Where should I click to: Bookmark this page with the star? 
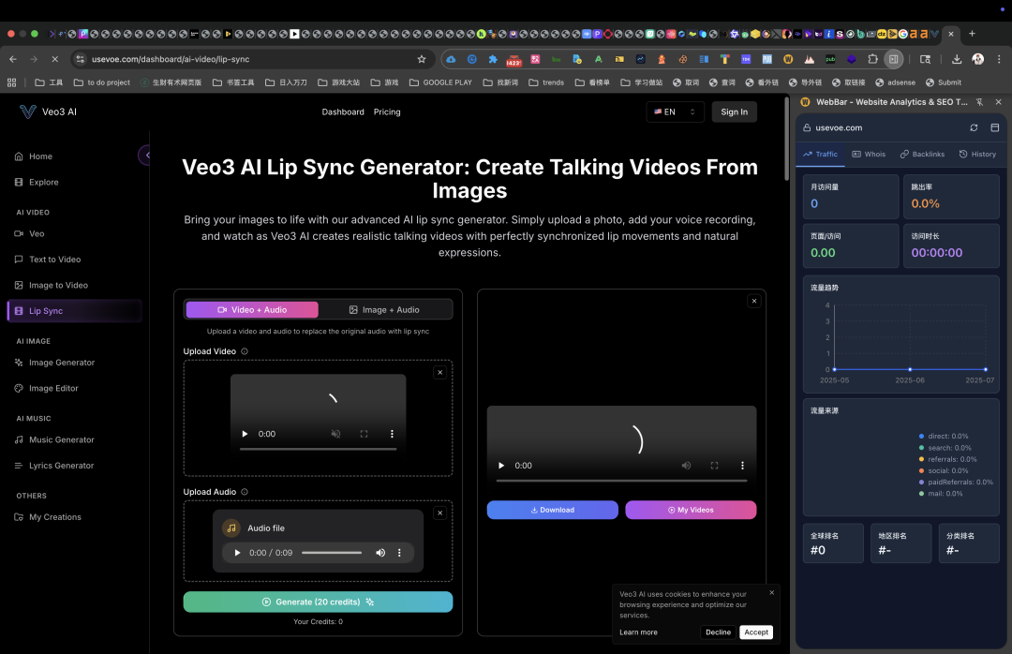(422, 59)
